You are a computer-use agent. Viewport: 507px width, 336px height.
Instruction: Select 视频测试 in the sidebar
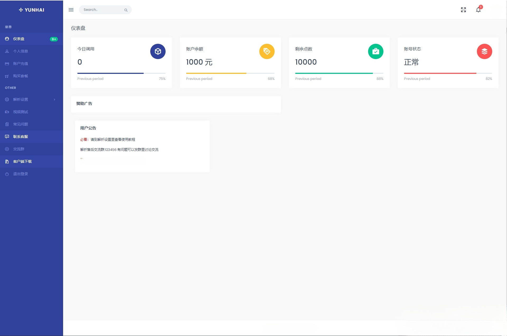pyautogui.click(x=20, y=112)
